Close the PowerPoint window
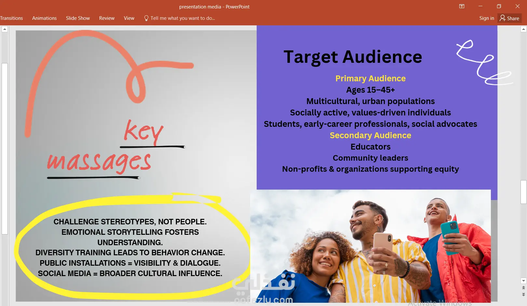The image size is (527, 306). [518, 6]
